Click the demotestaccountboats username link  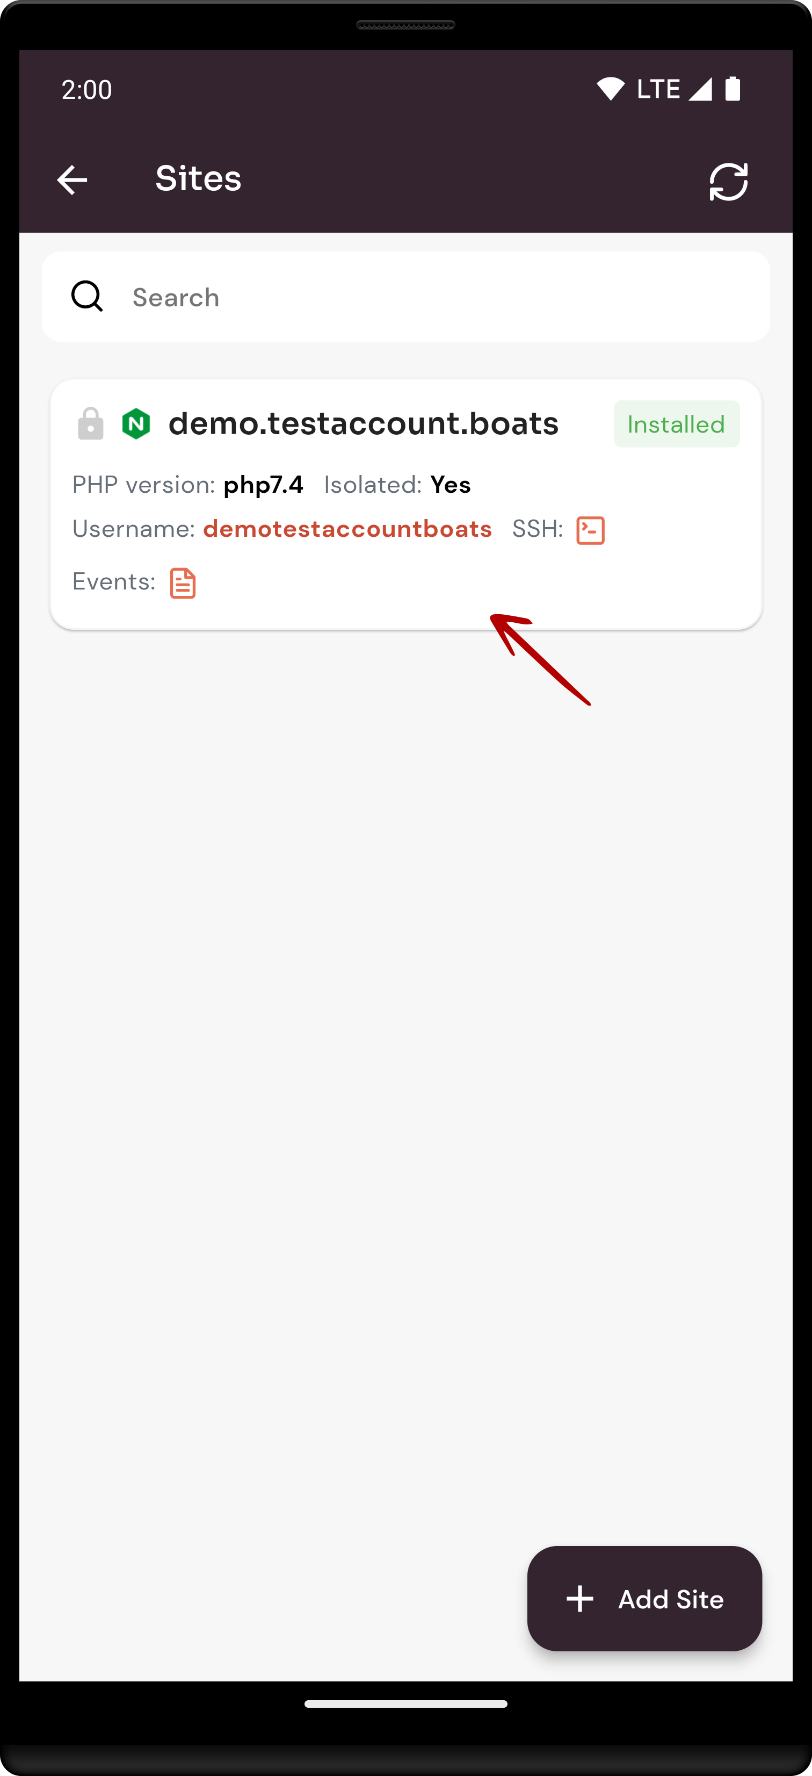point(347,529)
